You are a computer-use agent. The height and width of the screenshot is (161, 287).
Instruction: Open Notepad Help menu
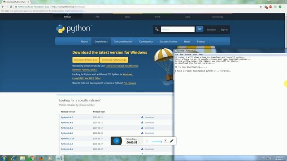click(x=200, y=55)
